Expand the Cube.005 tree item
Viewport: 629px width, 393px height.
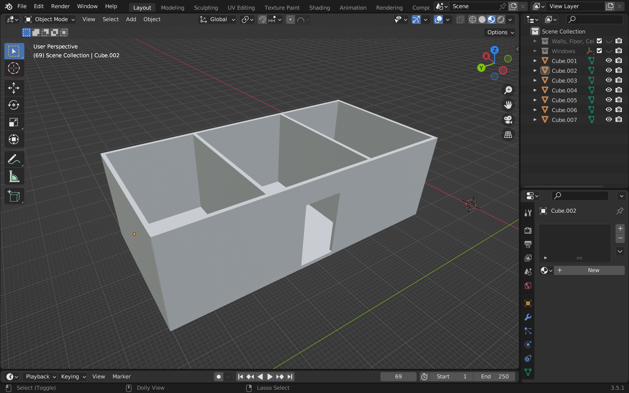point(535,100)
